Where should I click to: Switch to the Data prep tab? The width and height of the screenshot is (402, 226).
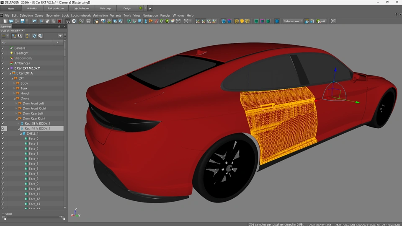pyautogui.click(x=105, y=8)
